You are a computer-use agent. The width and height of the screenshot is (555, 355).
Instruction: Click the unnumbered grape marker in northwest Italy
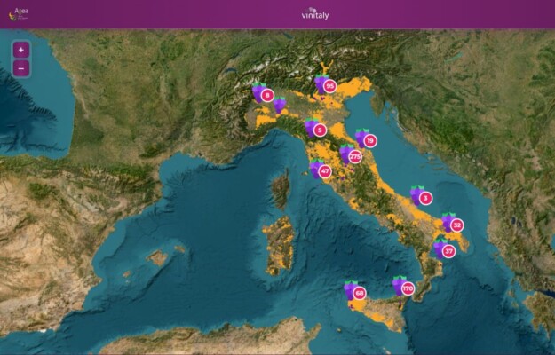click(x=281, y=106)
